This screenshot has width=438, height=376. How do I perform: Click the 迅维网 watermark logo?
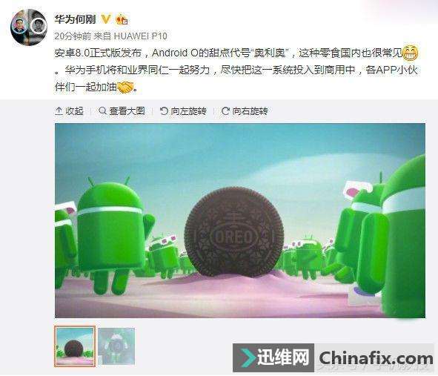click(x=273, y=357)
